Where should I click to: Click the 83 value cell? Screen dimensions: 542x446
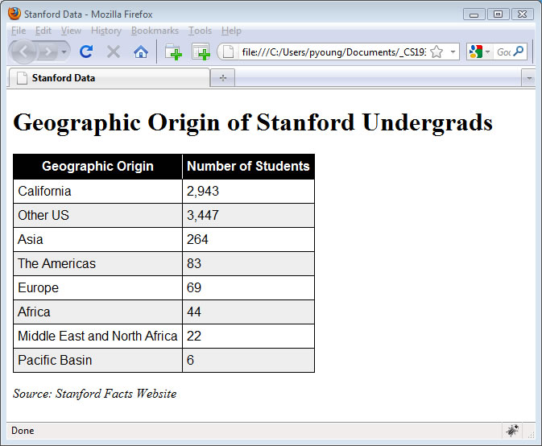[248, 263]
